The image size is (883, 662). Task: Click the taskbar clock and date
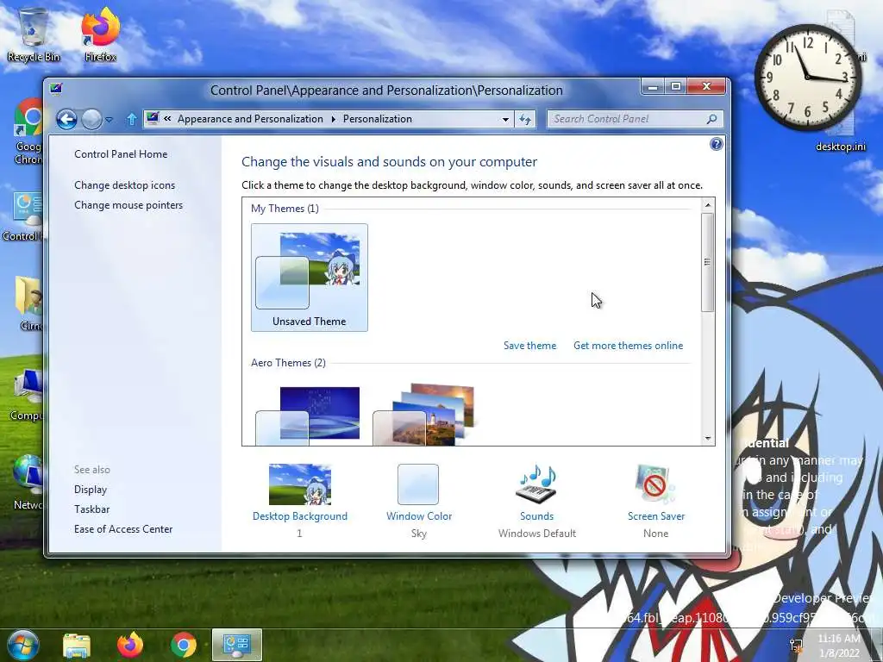tap(838, 646)
